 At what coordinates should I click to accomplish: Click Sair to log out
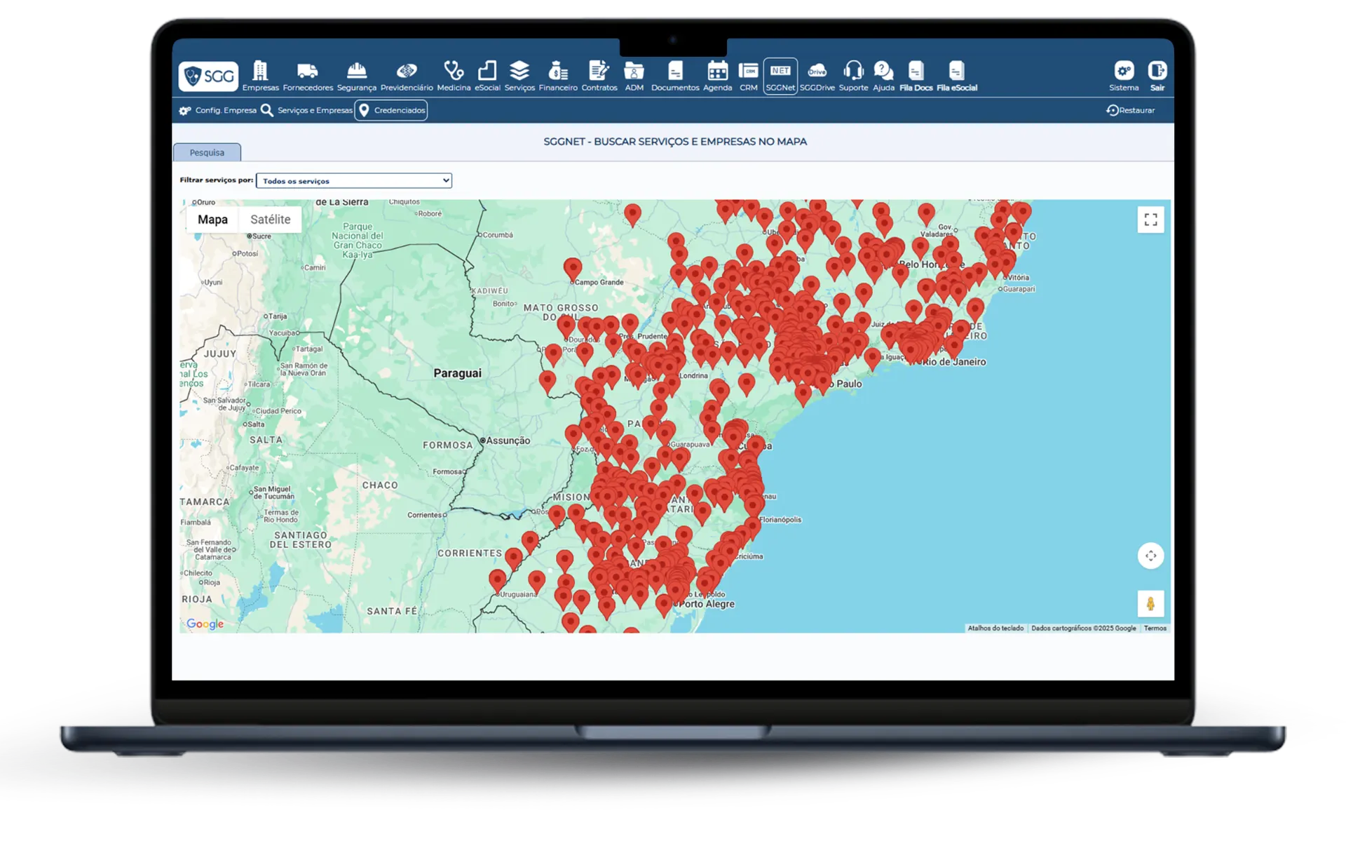tap(1157, 76)
